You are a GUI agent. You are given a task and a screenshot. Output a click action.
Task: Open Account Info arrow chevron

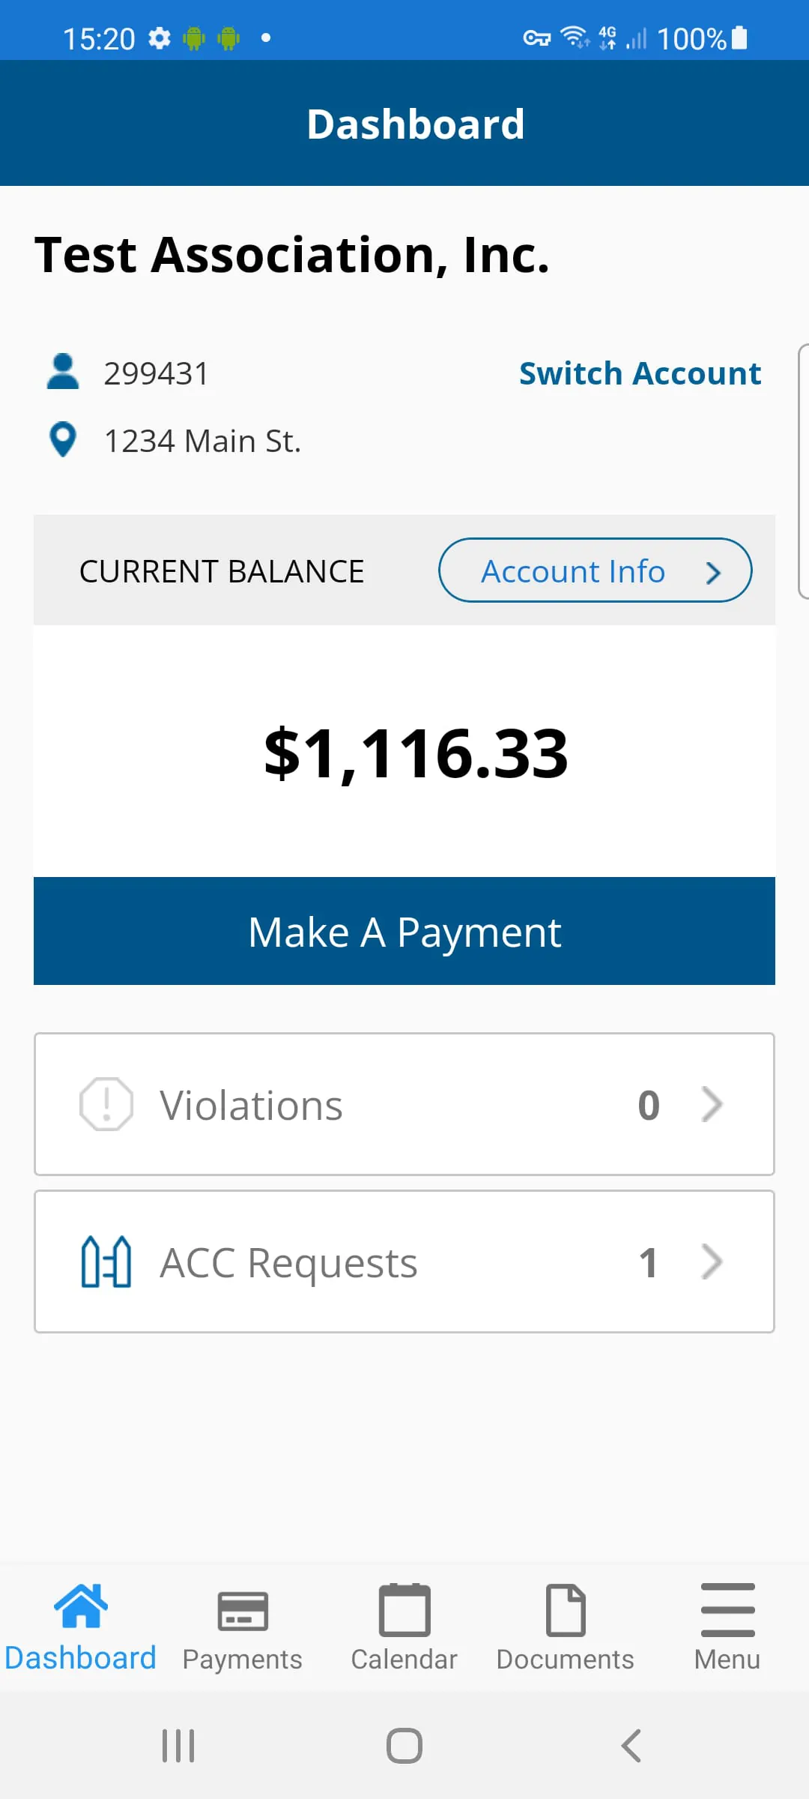pos(713,573)
